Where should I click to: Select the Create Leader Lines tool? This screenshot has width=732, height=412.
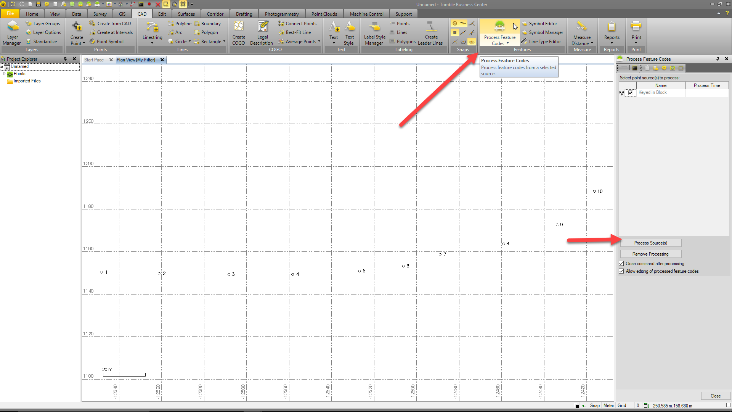coord(430,32)
